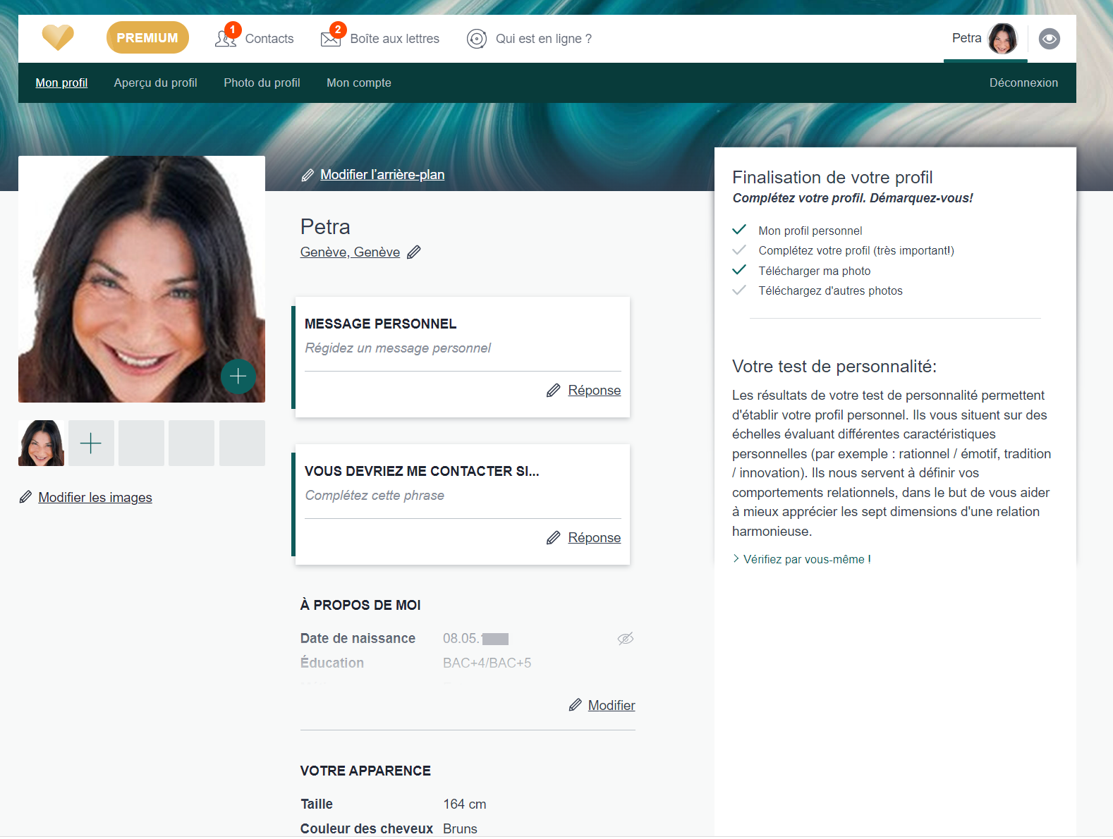Toggle date of birth visibility eye
This screenshot has width=1113, height=839.
(x=625, y=639)
